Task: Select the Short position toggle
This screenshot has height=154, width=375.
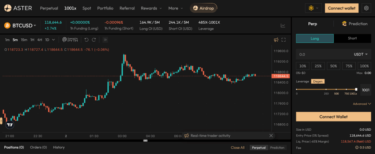Action: tap(352, 38)
